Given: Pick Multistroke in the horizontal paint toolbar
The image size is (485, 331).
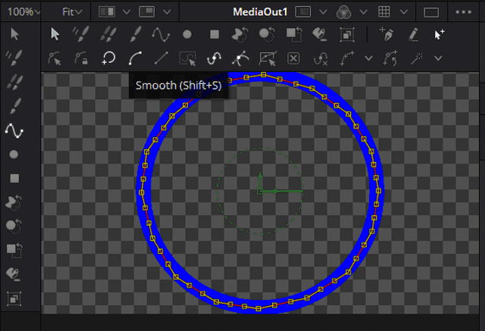Looking at the screenshot, I should coord(81,34).
